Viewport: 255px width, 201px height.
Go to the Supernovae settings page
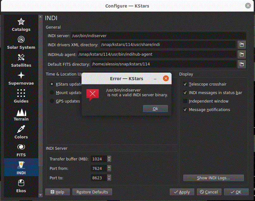(21, 79)
